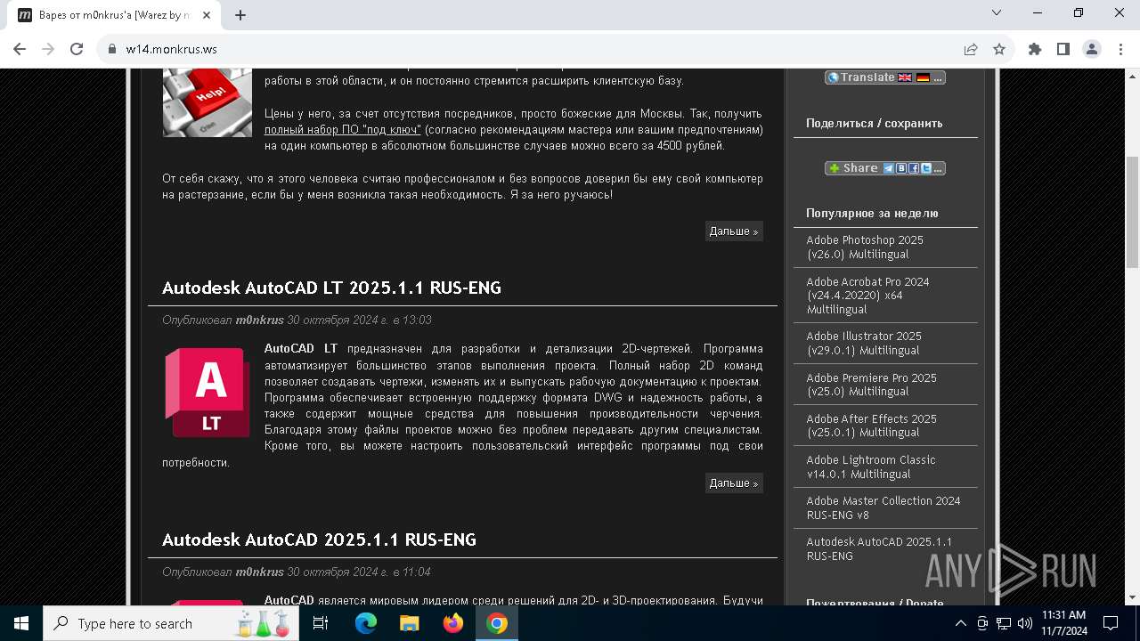The height and width of the screenshot is (641, 1140).
Task: Share via the Telegram icon
Action: (889, 168)
